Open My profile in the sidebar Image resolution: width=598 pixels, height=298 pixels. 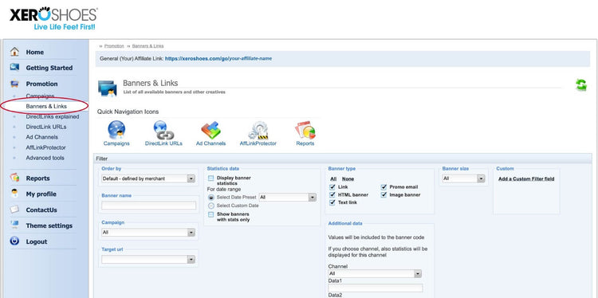click(41, 194)
